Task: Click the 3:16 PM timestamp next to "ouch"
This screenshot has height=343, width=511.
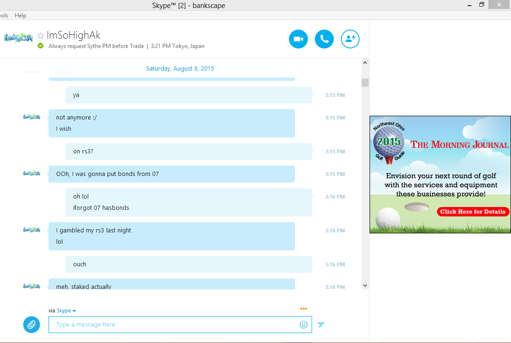Action: pyautogui.click(x=335, y=264)
